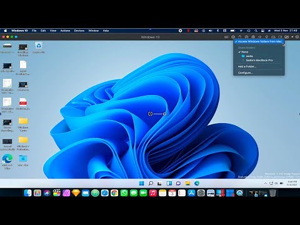Open Calendar in the Dock
The height and width of the screenshot is (225, 300).
[x=172, y=193]
